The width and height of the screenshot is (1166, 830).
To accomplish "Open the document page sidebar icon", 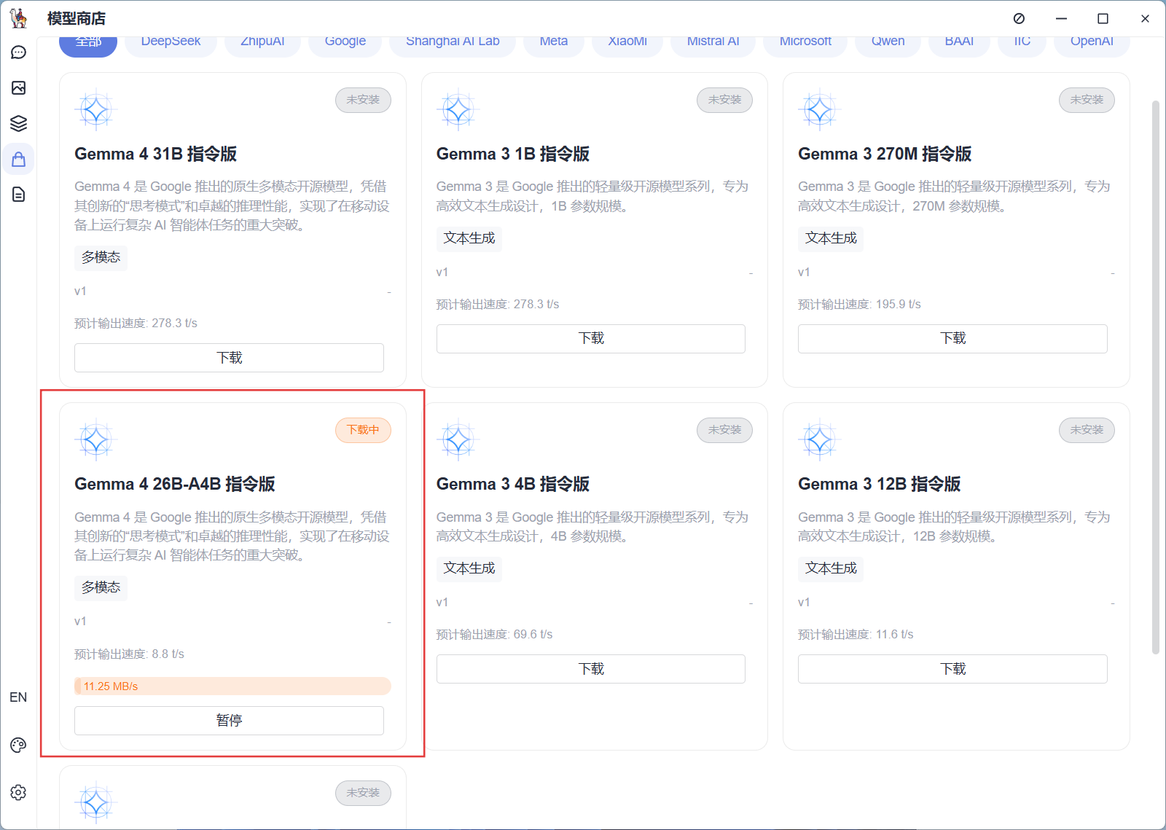I will [19, 194].
